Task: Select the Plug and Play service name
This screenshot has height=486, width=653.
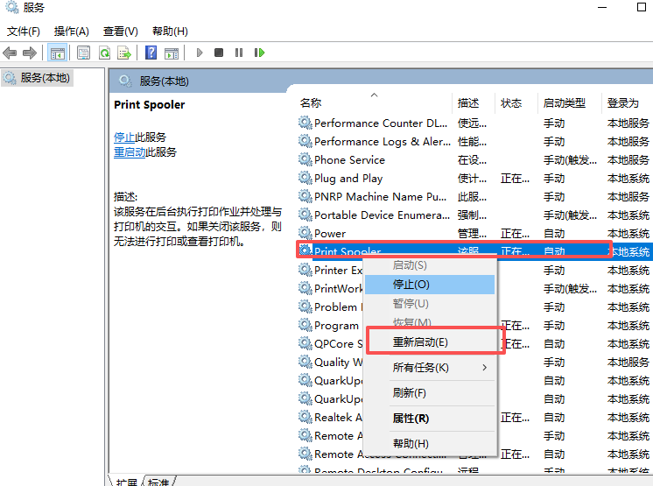Action: click(348, 179)
